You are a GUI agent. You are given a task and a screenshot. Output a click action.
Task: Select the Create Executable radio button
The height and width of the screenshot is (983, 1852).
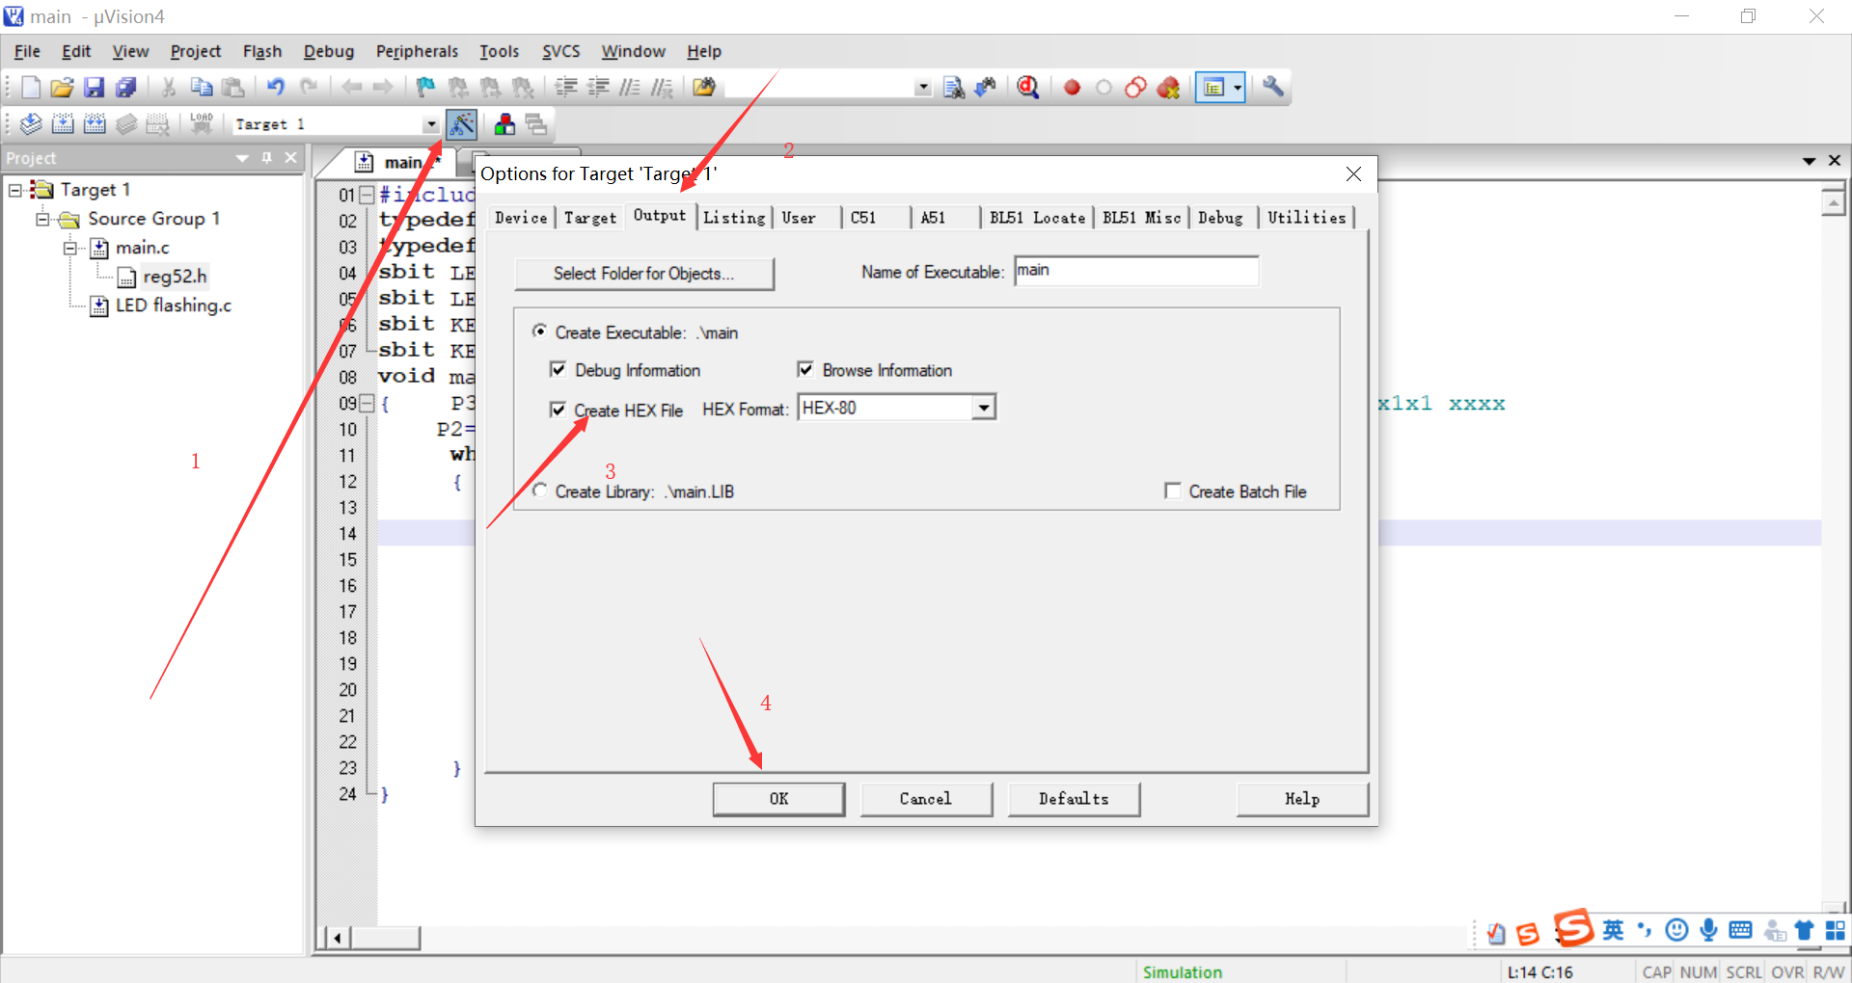tap(540, 332)
